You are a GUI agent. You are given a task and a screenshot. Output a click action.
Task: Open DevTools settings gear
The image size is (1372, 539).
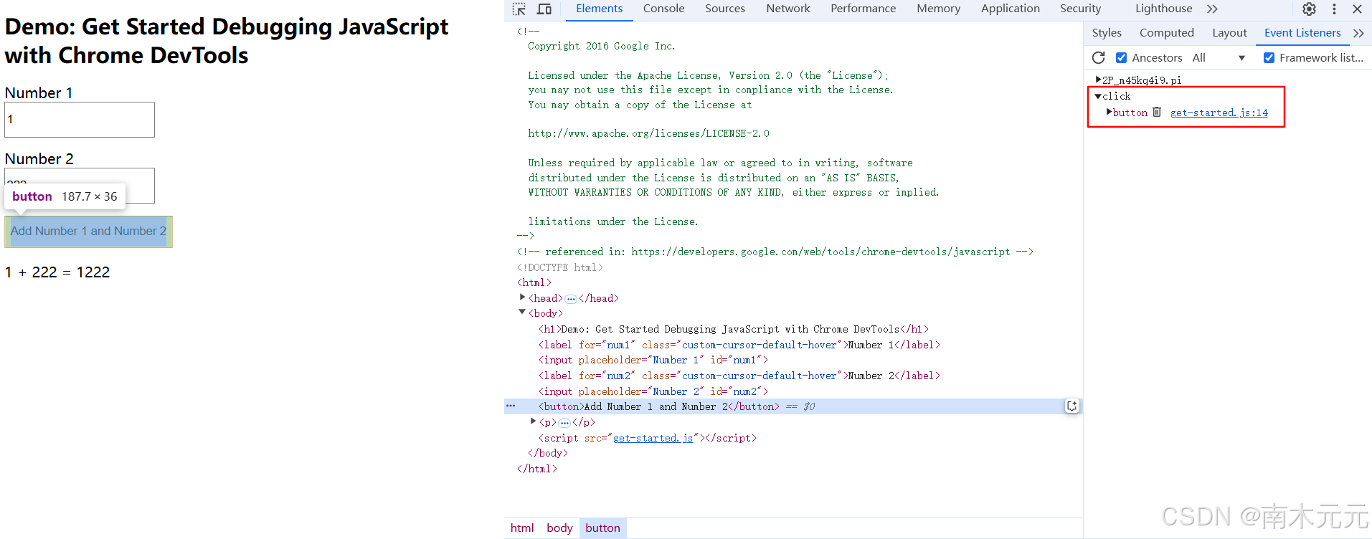[1309, 9]
